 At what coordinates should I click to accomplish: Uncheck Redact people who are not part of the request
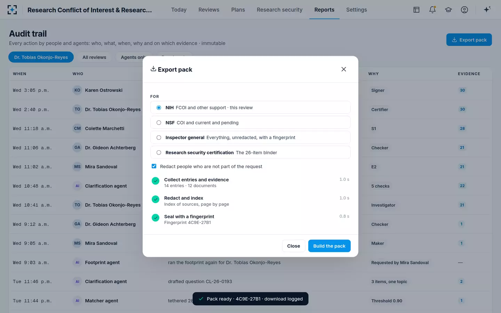coord(154,166)
